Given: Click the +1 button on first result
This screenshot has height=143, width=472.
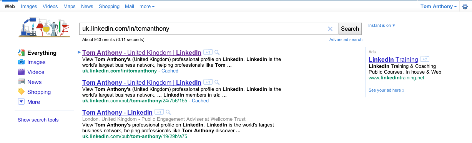Looking at the screenshot, I should tap(208, 52).
